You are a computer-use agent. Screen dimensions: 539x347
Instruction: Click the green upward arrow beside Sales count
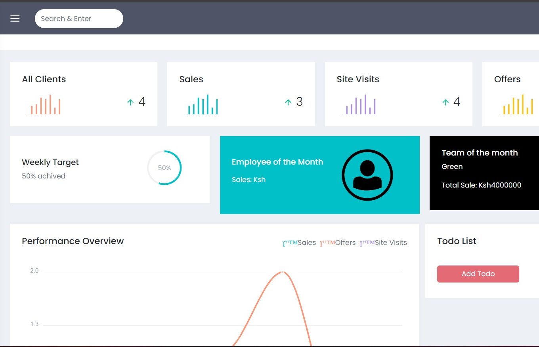coord(288,102)
